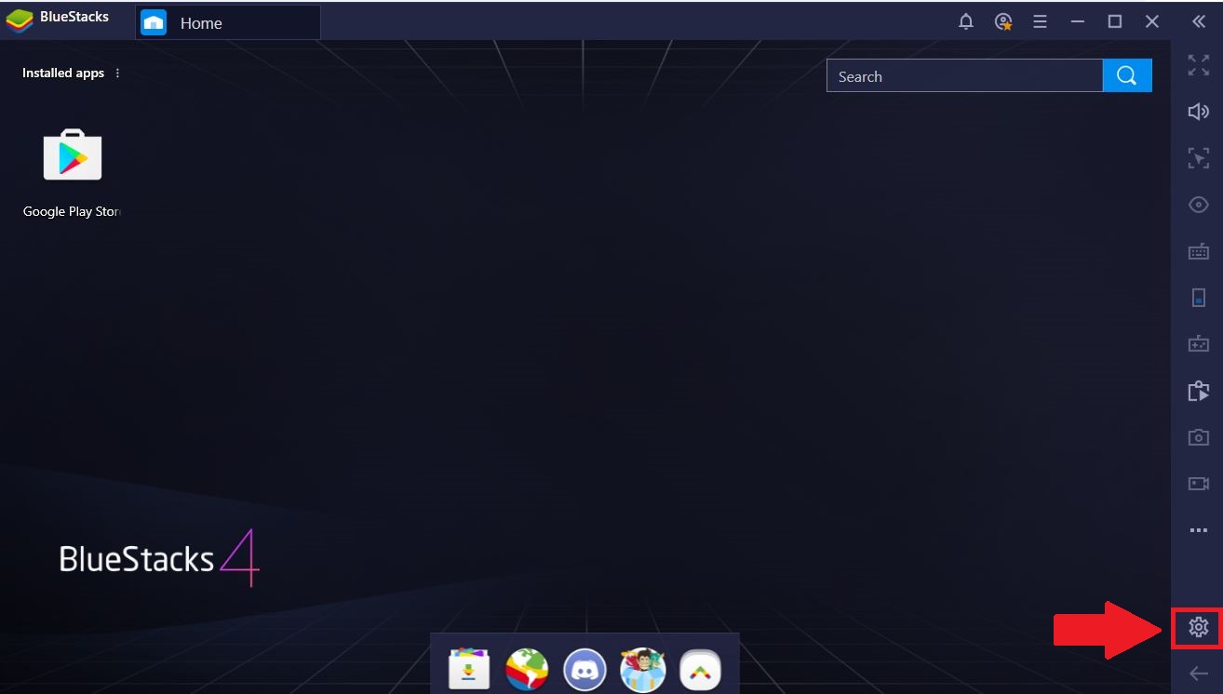This screenshot has height=694, width=1223.
Task: Toggle full screen mode icon
Action: point(1199,65)
